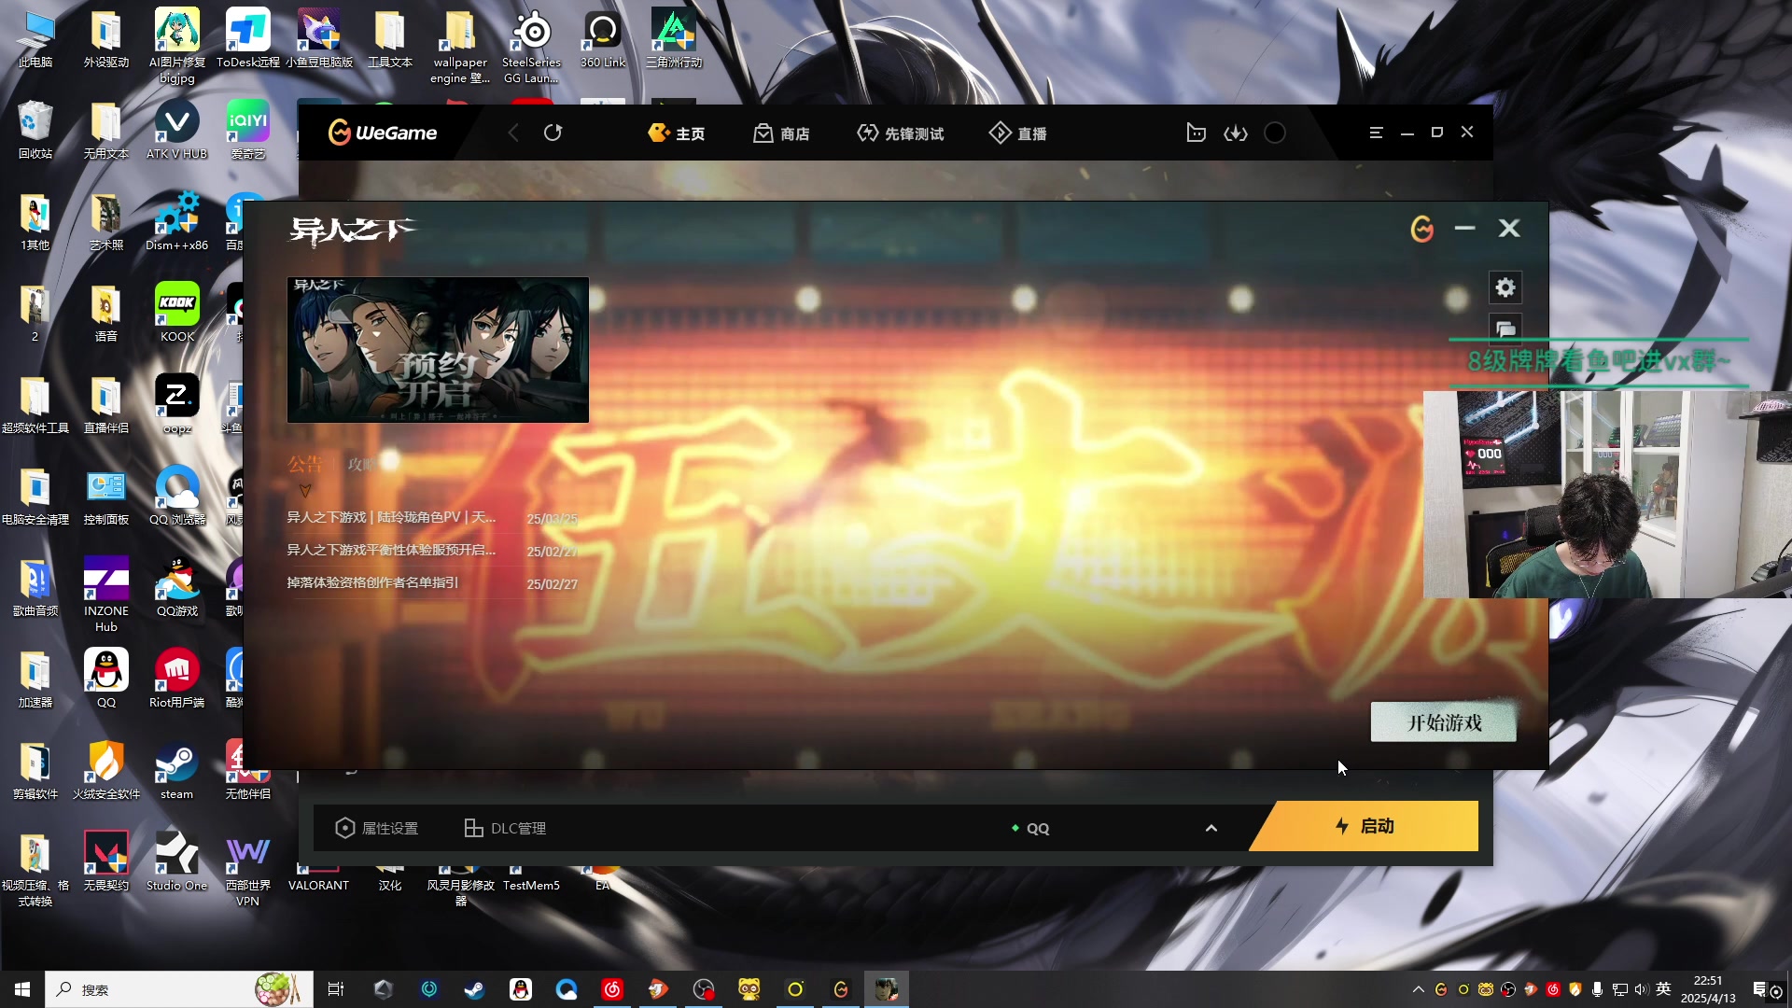Switch to the 直播 tab

[1017, 133]
